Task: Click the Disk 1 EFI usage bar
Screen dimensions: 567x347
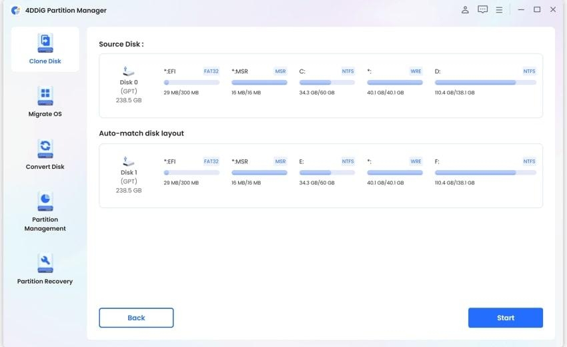Action: click(x=191, y=173)
